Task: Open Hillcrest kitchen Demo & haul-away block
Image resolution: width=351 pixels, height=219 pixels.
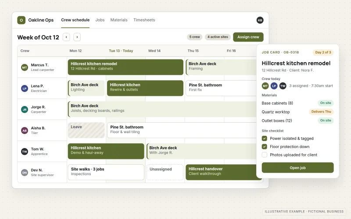Action: tap(106, 151)
